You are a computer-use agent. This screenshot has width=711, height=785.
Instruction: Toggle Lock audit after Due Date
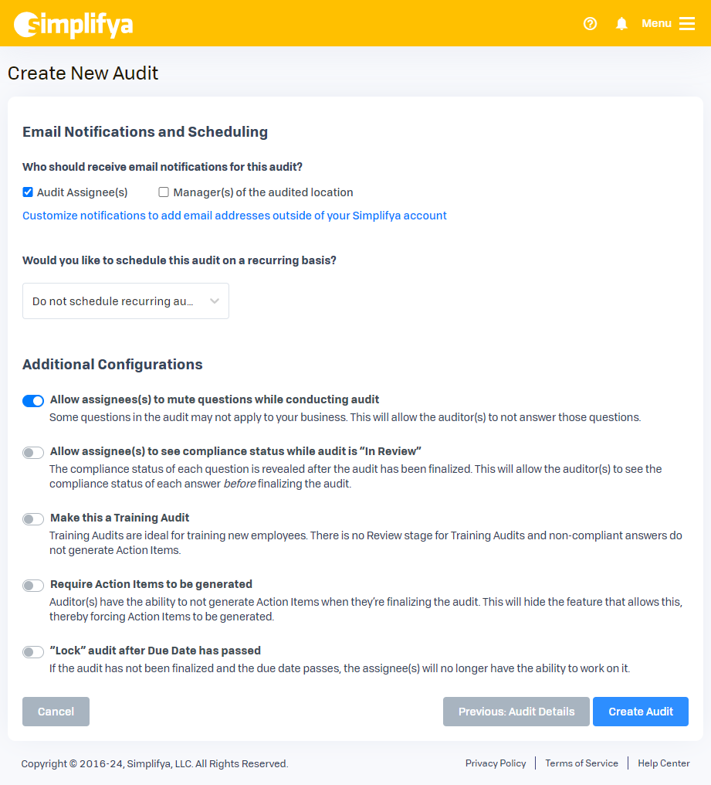[33, 652]
